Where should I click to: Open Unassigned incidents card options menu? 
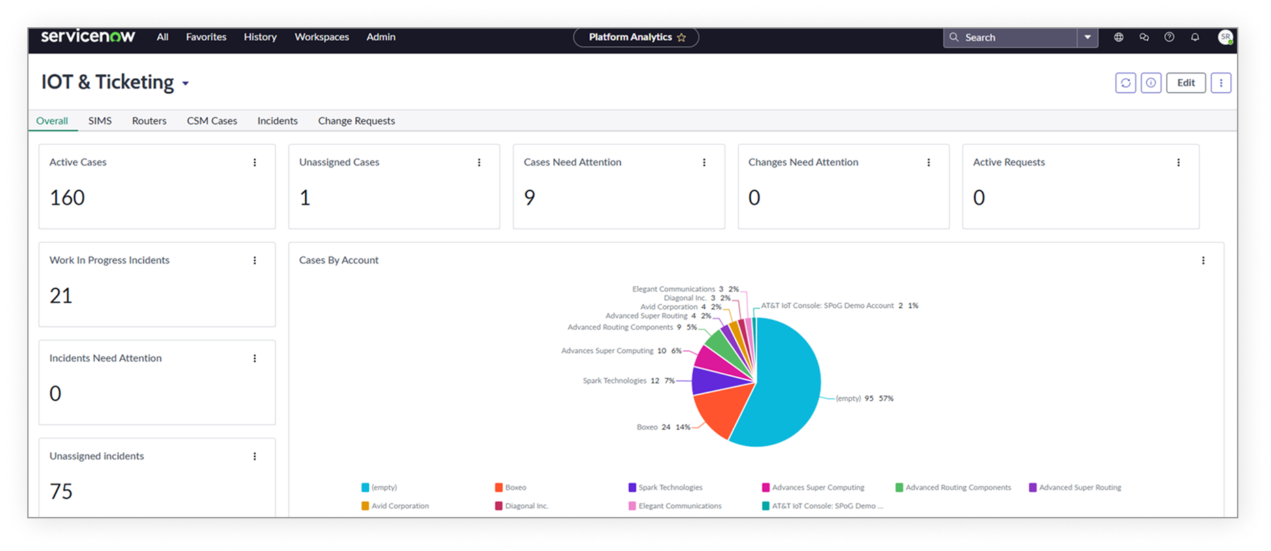click(x=254, y=456)
